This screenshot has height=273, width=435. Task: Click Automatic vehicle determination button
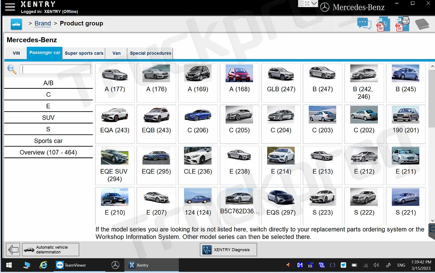tap(51, 250)
